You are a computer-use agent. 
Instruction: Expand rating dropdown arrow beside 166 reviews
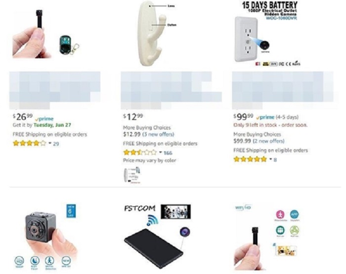161,152
